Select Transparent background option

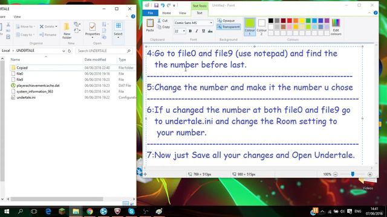pyautogui.click(x=229, y=27)
